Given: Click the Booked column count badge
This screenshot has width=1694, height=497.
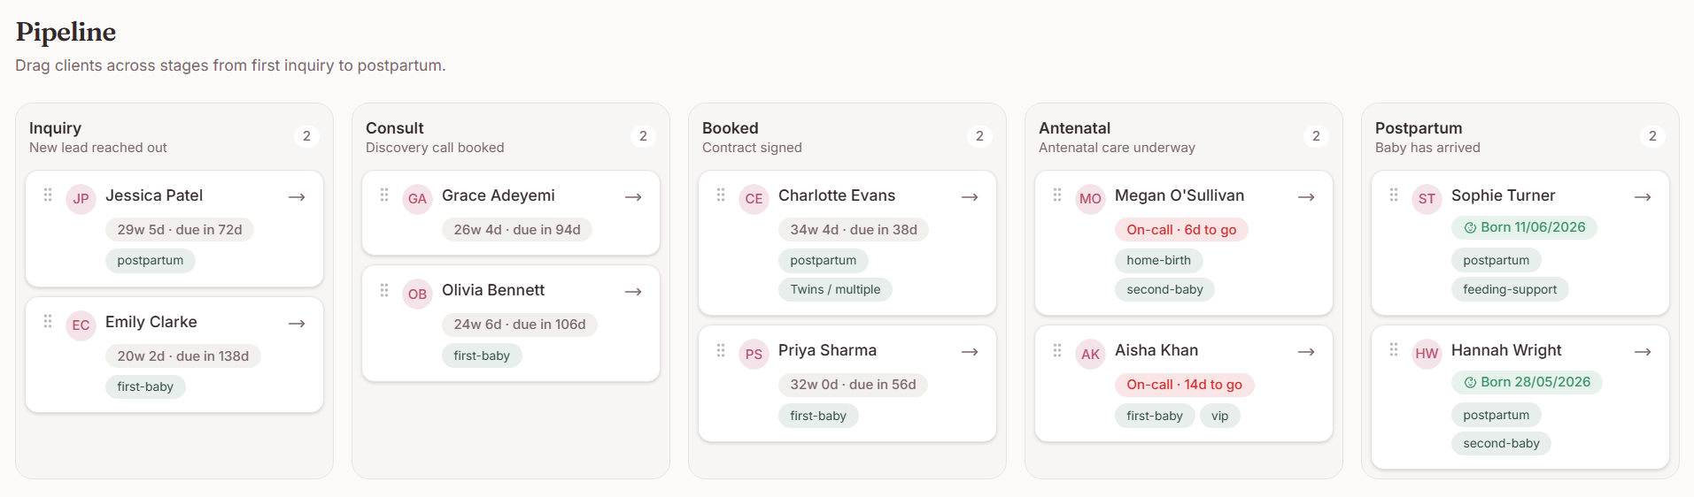Looking at the screenshot, I should pyautogui.click(x=979, y=136).
